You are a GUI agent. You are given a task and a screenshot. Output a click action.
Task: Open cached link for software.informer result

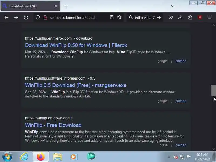181,101
